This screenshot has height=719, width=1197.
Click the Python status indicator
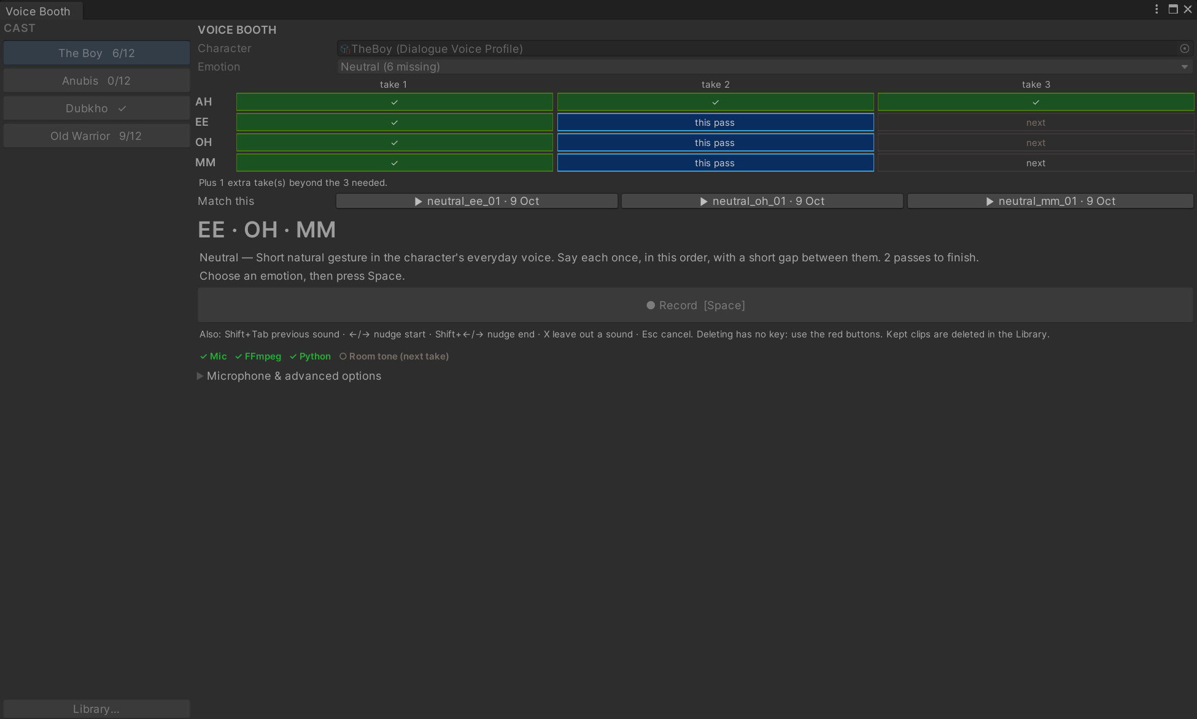(x=311, y=356)
